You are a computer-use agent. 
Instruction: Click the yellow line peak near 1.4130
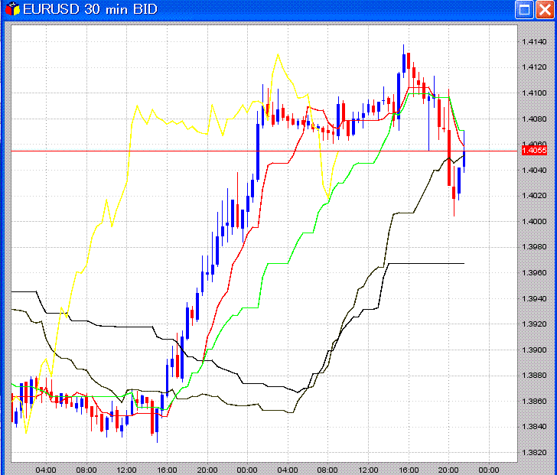[278, 54]
